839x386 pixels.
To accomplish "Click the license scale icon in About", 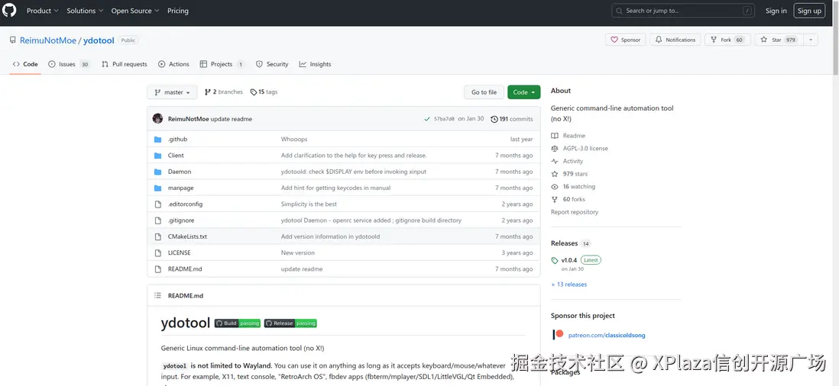I will pos(555,149).
